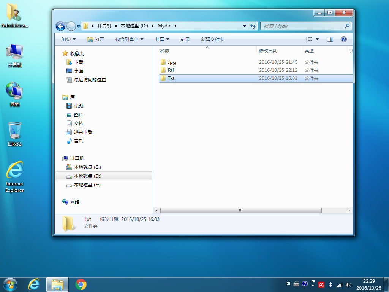Click the greyed Forward arrow button
The width and height of the screenshot is (389, 292).
(71, 26)
